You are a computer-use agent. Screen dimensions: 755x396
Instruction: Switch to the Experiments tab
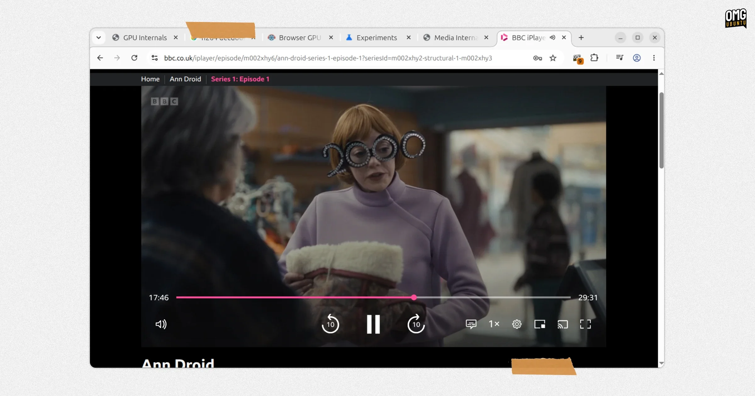coord(377,38)
